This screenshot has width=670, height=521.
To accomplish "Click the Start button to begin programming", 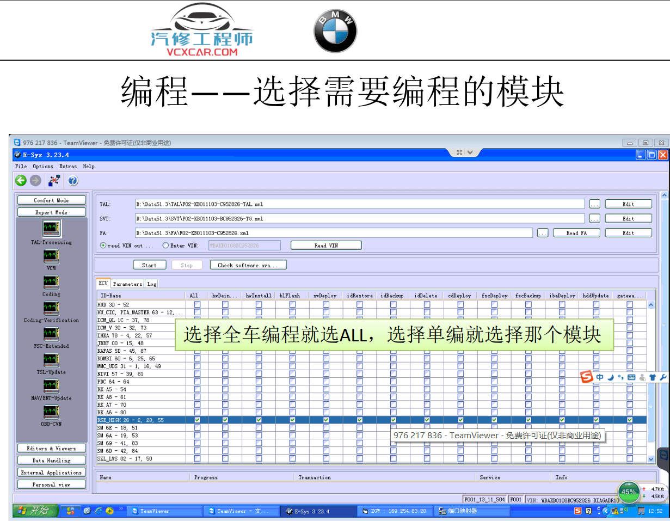I will pyautogui.click(x=150, y=265).
